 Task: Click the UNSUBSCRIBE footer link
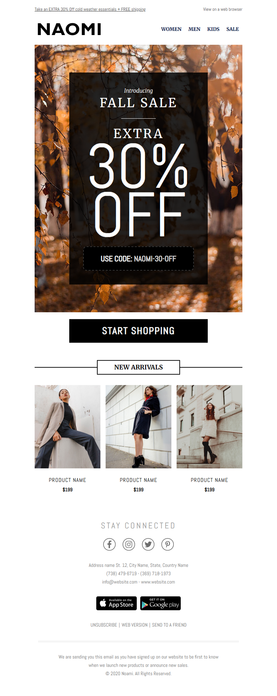coord(104,625)
